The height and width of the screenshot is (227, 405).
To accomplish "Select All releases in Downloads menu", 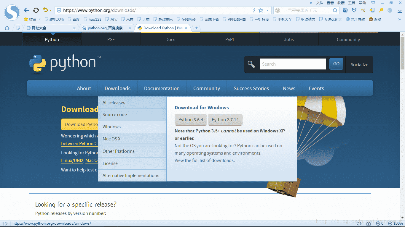I will tap(132, 103).
